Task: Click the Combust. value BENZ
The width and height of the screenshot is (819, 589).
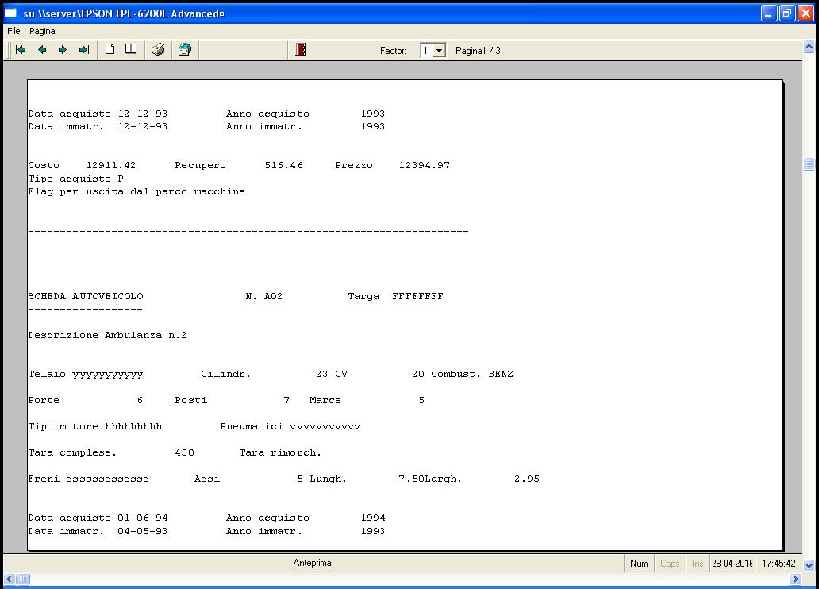Action: pos(501,374)
